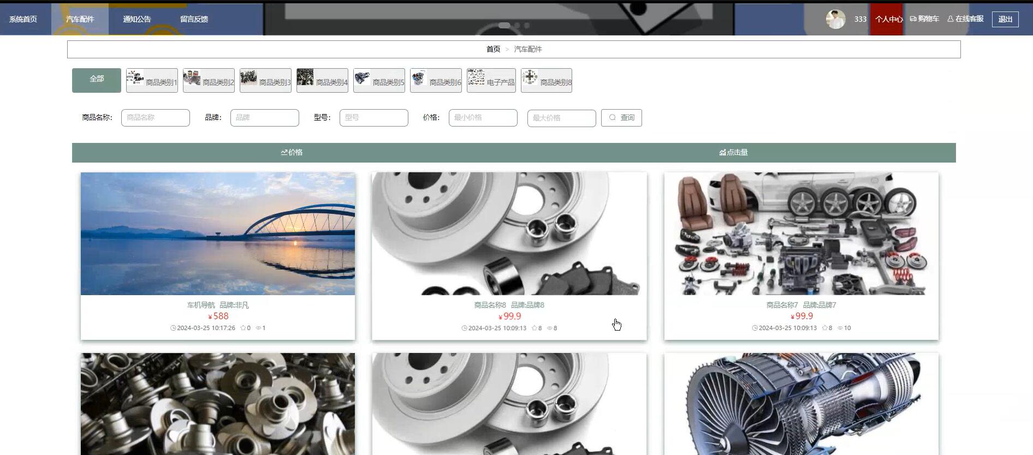Select the 汽车配件 nav tab
Image resolution: width=1033 pixels, height=455 pixels.
80,19
